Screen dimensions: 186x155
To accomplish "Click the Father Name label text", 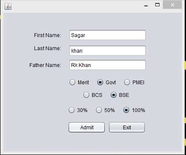I will pos(45,65).
